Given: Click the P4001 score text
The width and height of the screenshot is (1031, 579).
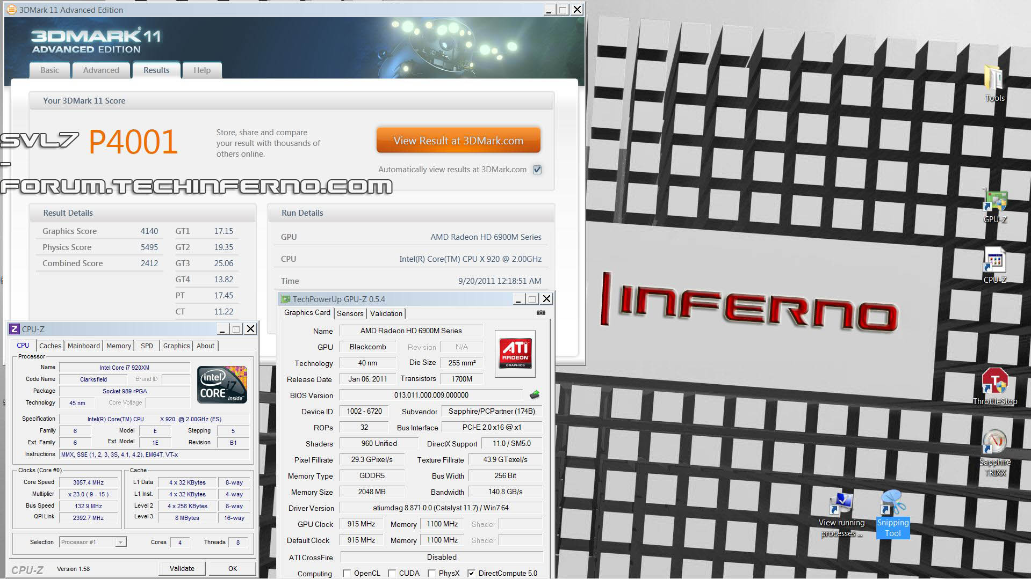Looking at the screenshot, I should [133, 142].
